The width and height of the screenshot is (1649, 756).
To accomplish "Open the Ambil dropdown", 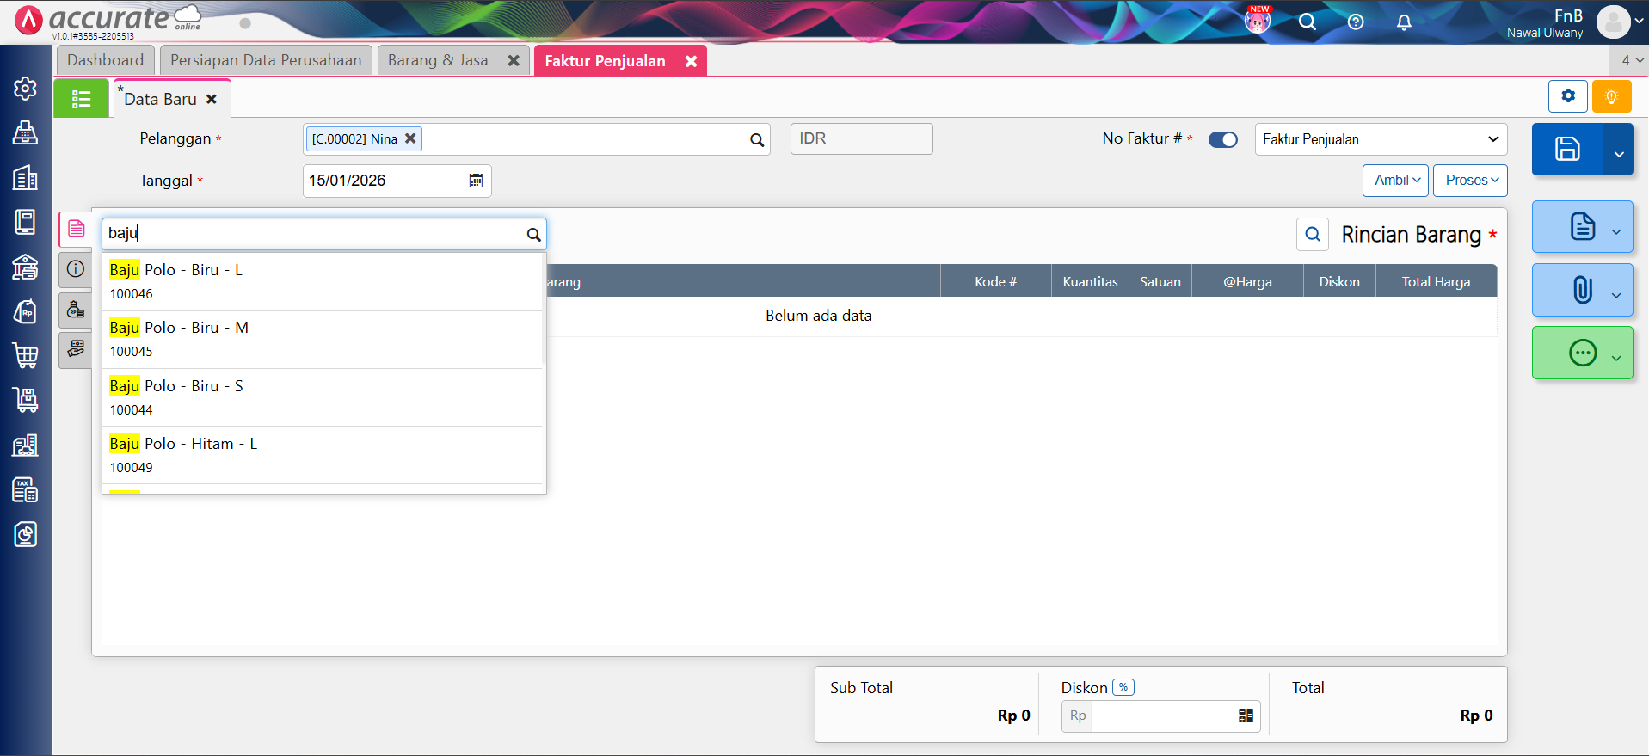I will point(1395,181).
